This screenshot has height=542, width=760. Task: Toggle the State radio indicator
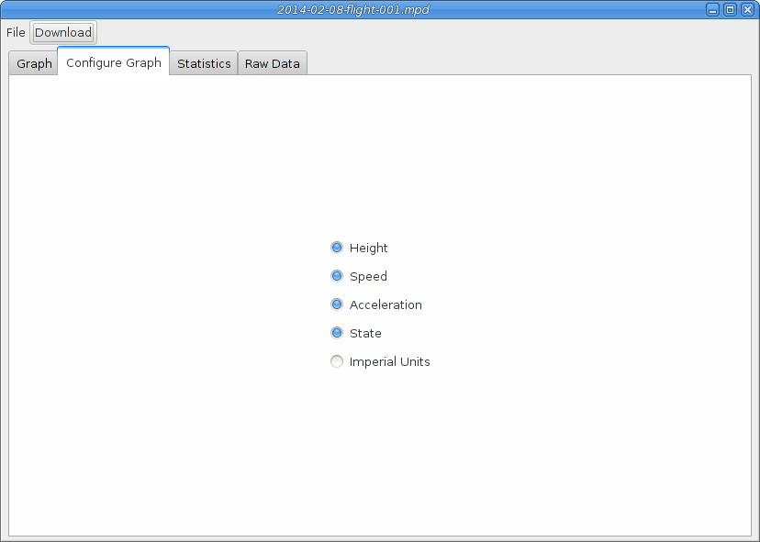click(337, 333)
